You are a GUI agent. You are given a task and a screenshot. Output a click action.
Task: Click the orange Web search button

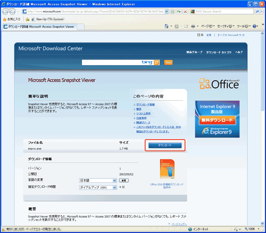coord(168,63)
